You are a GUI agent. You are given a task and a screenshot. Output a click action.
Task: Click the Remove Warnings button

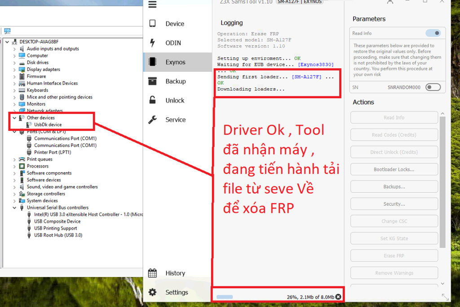tap(394, 273)
